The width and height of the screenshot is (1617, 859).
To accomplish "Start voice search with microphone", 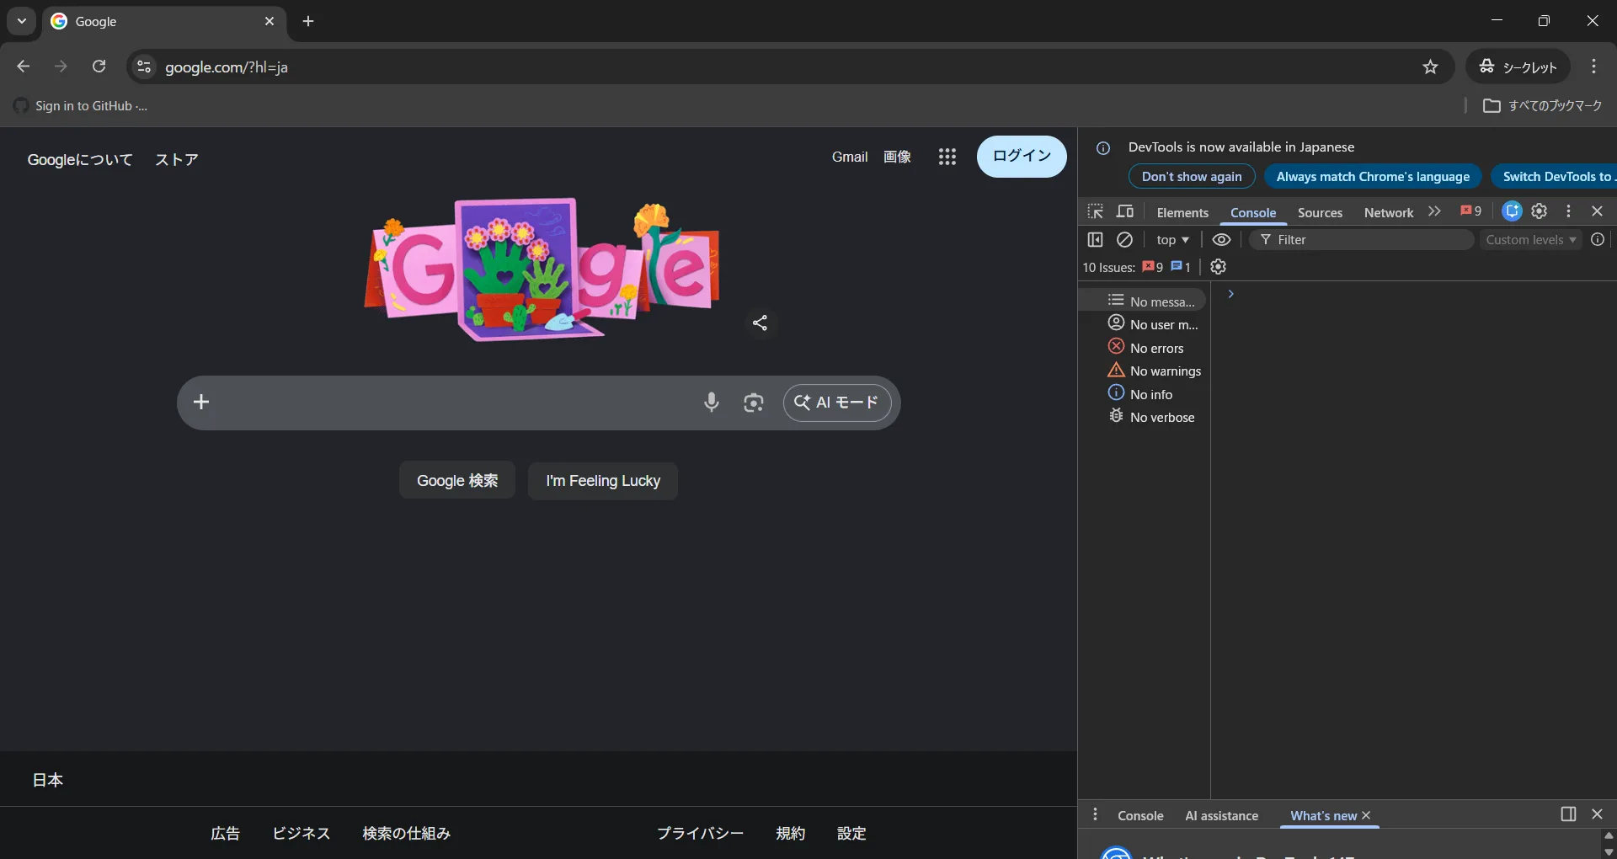I will 712,403.
